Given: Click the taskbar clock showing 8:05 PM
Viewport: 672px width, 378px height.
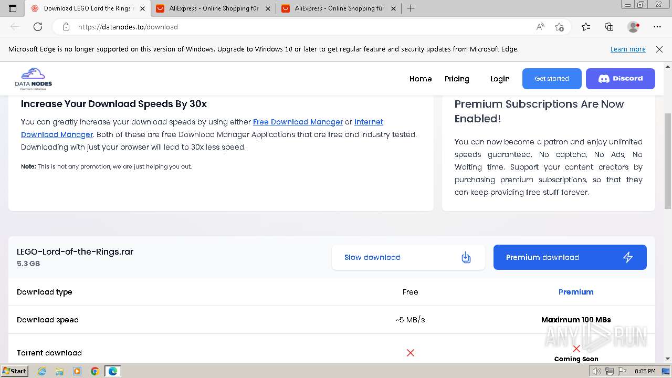Looking at the screenshot, I should (x=645, y=371).
